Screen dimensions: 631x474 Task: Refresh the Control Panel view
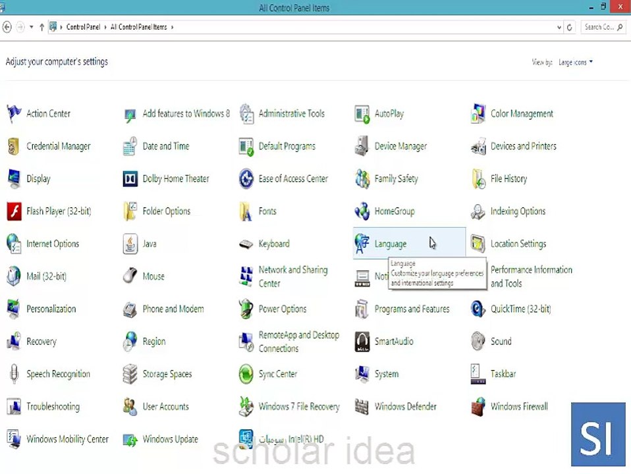(x=570, y=28)
